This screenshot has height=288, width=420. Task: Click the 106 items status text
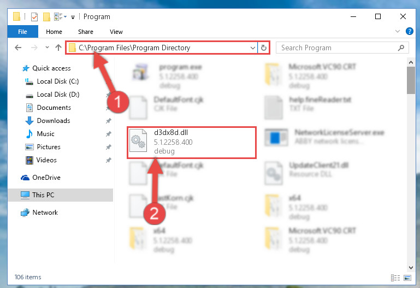28,277
